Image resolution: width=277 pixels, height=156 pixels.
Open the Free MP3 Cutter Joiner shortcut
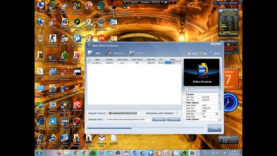coord(53,57)
